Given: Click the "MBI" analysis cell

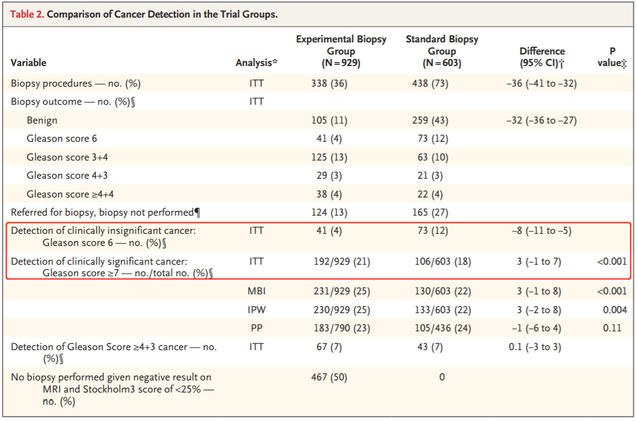Looking at the screenshot, I should 257,291.
